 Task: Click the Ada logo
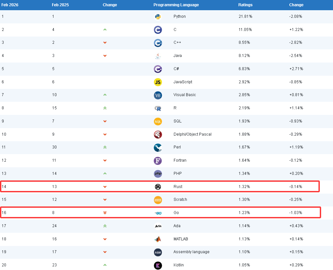pos(158,226)
